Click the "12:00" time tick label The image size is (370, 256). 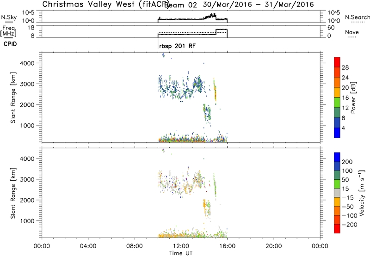pyautogui.click(x=181, y=246)
